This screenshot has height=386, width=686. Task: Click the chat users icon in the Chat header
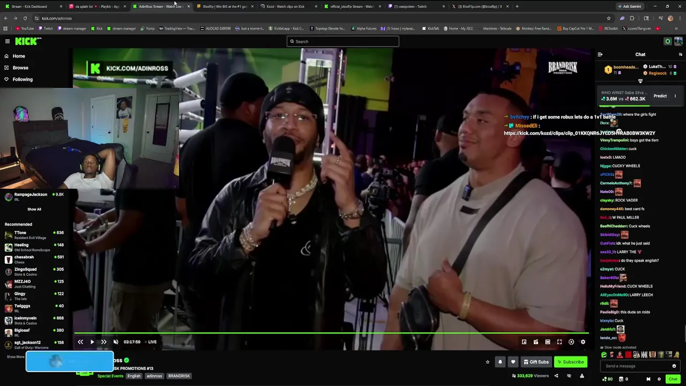coord(681,54)
